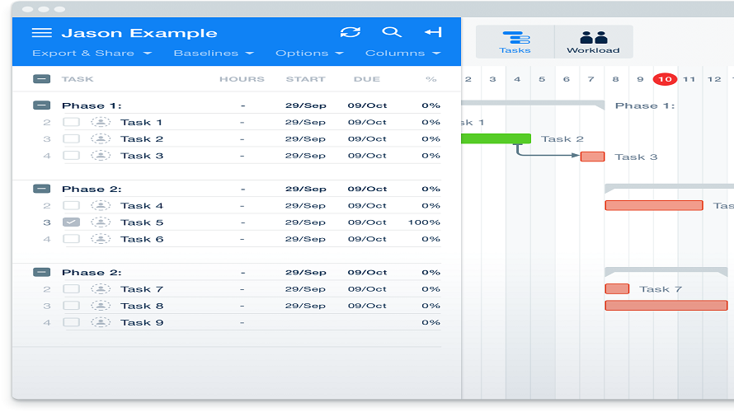Select day 10 marker in timeline
734x412 pixels.
pos(665,79)
